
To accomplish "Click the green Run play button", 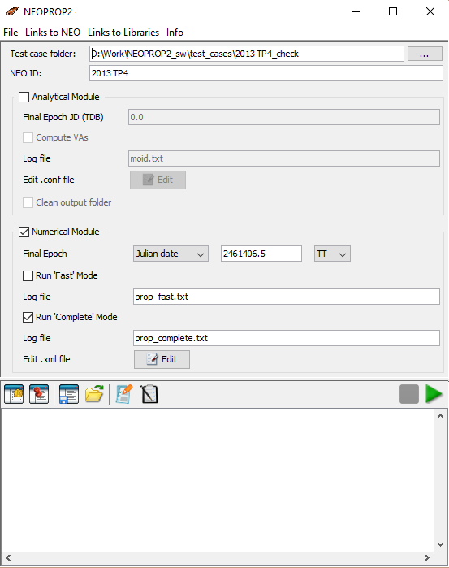I will (434, 394).
